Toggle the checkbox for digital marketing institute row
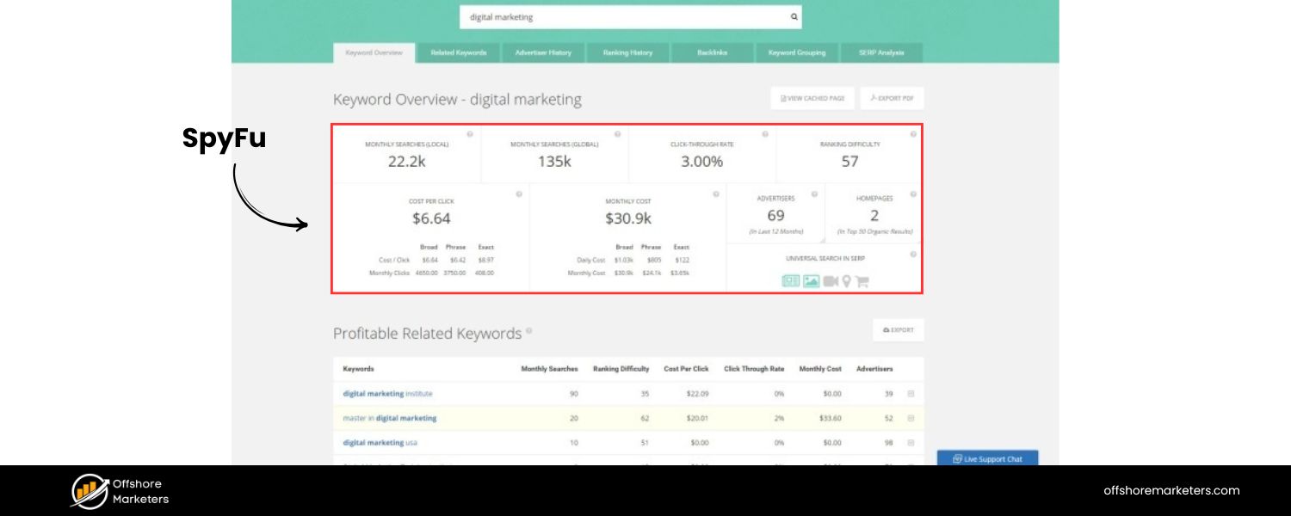 pyautogui.click(x=911, y=394)
